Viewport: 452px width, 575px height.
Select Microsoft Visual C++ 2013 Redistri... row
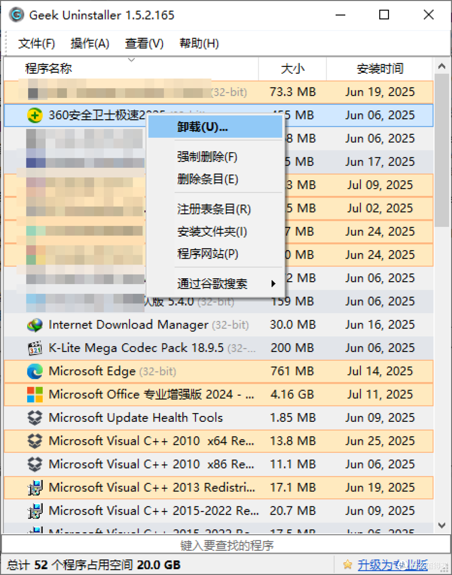click(x=219, y=488)
